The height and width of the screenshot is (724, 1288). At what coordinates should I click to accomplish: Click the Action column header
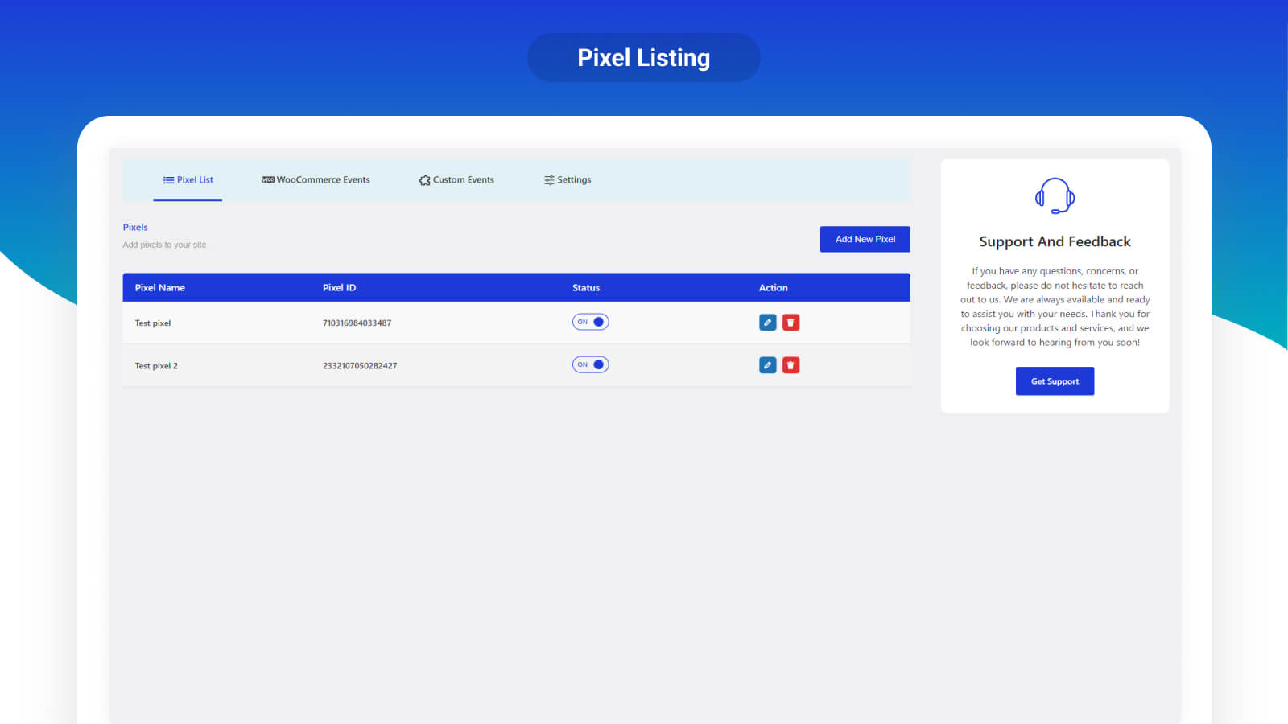point(774,288)
